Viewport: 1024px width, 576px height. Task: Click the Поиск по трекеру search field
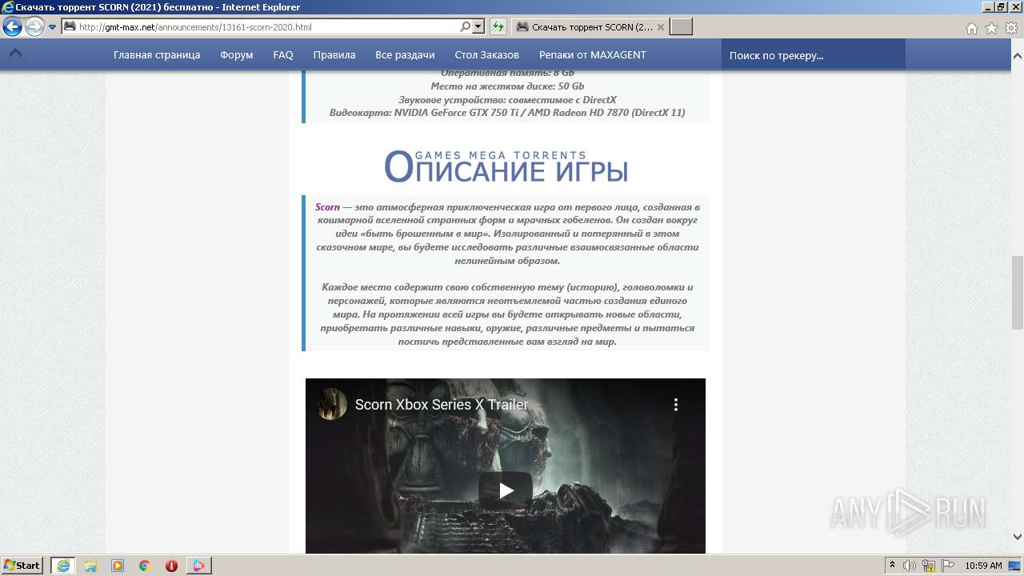(x=814, y=55)
